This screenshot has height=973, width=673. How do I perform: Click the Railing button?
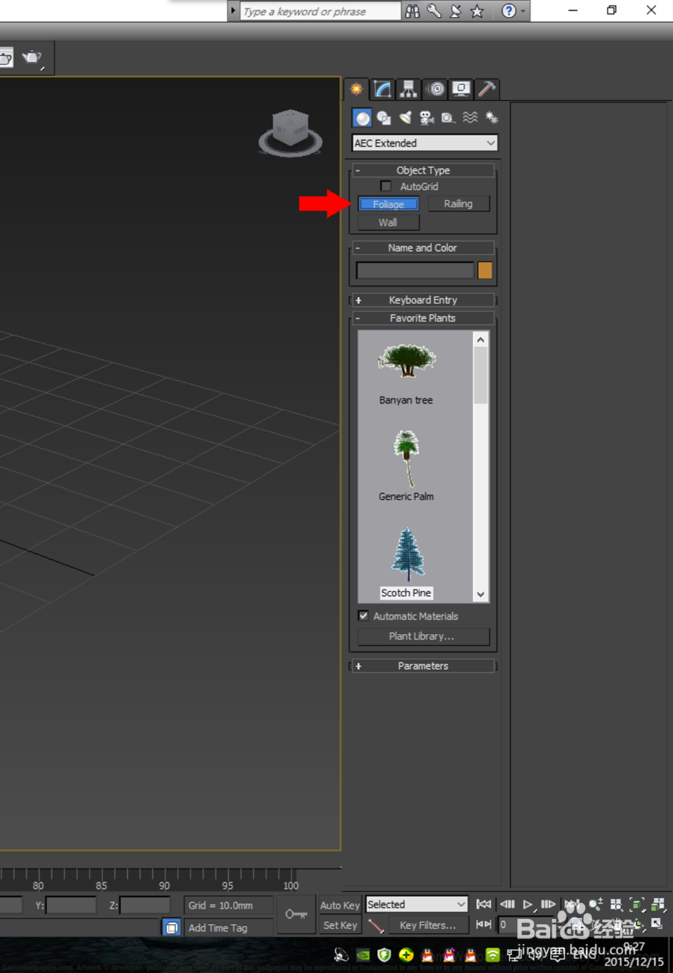click(458, 204)
